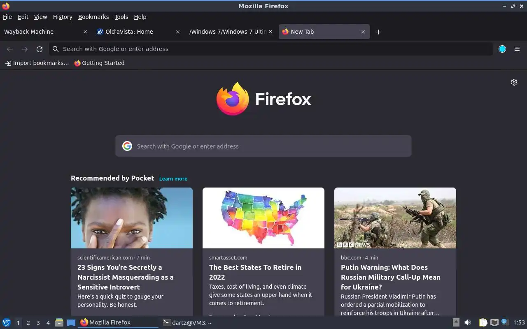The height and width of the screenshot is (329, 527).
Task: Open 'The Best States To Retire in 2022'
Action: coord(255,272)
